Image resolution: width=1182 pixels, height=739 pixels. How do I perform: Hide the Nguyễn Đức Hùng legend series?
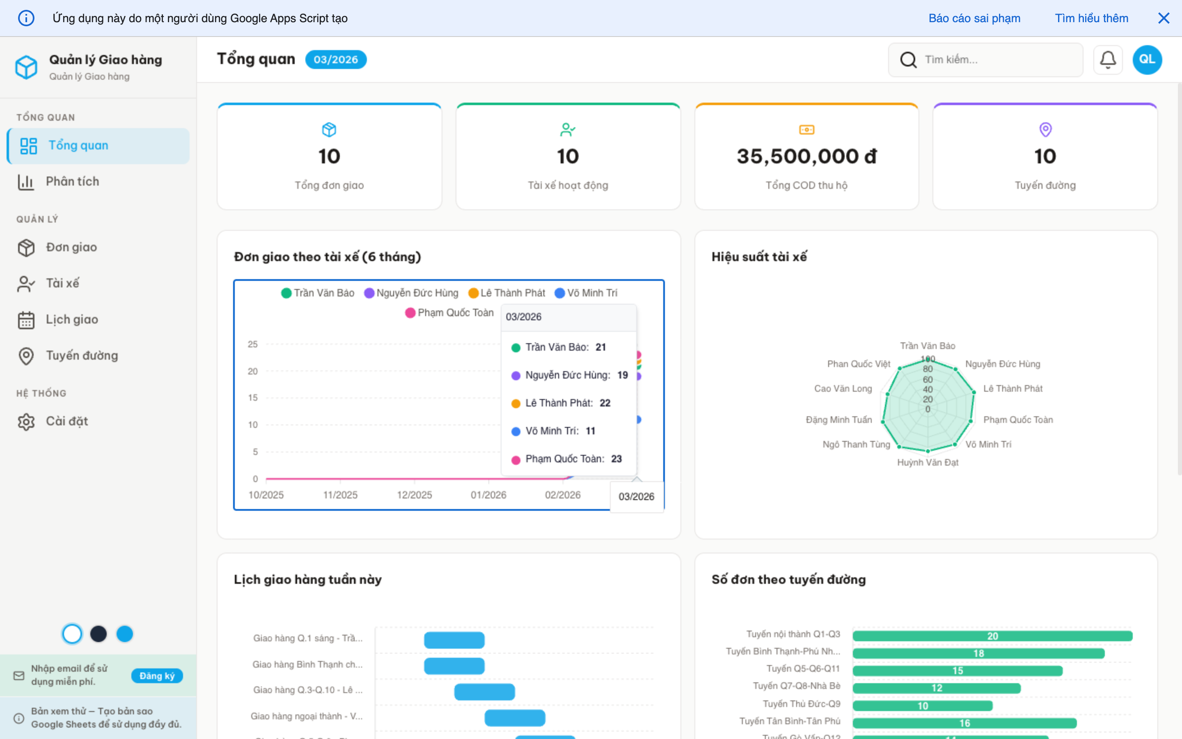tap(411, 293)
